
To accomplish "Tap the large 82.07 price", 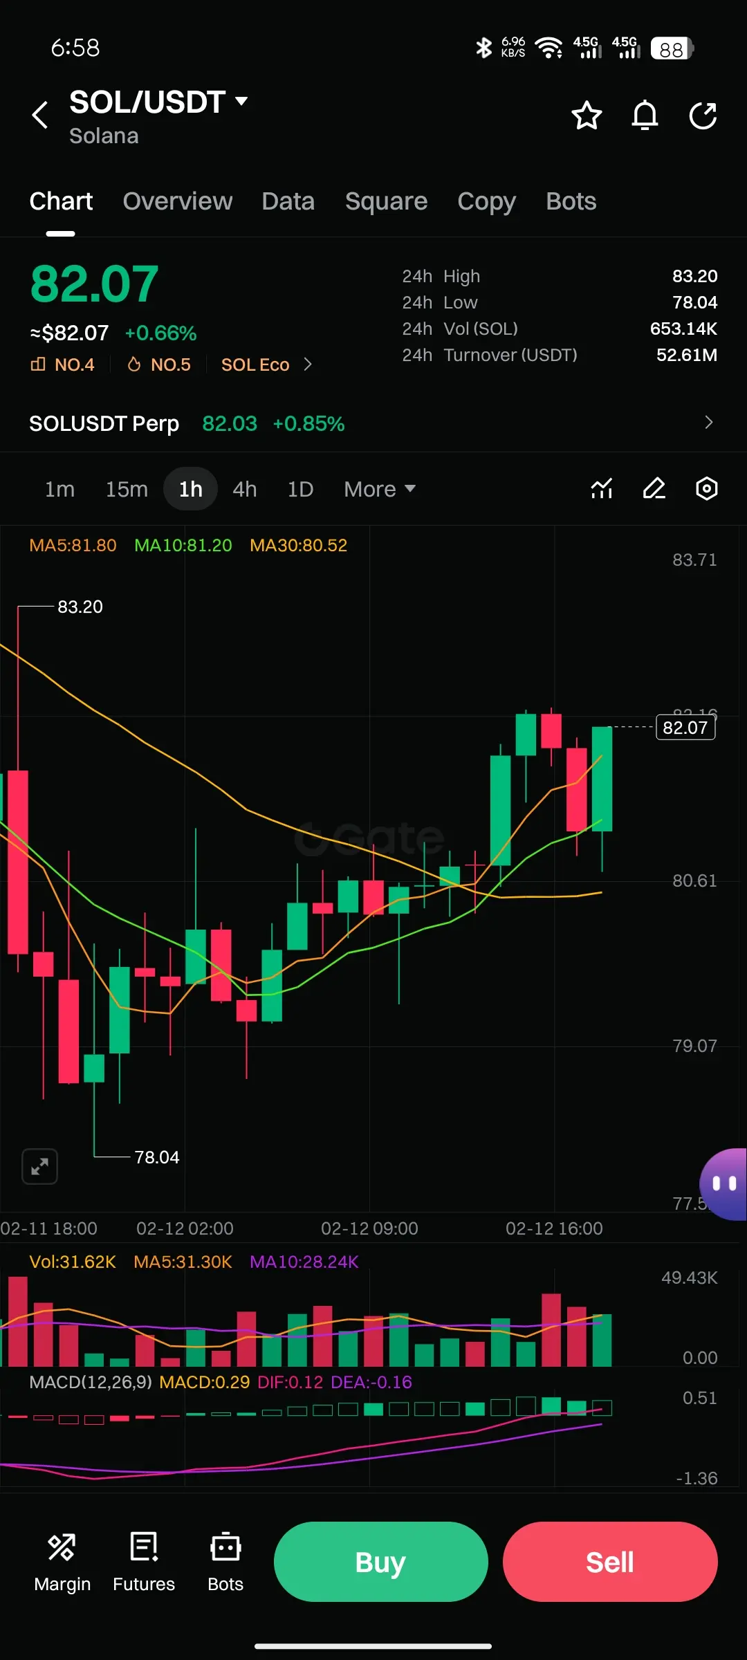I will [94, 284].
